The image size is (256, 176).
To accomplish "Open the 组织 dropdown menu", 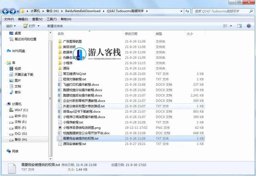I will pos(11,26).
